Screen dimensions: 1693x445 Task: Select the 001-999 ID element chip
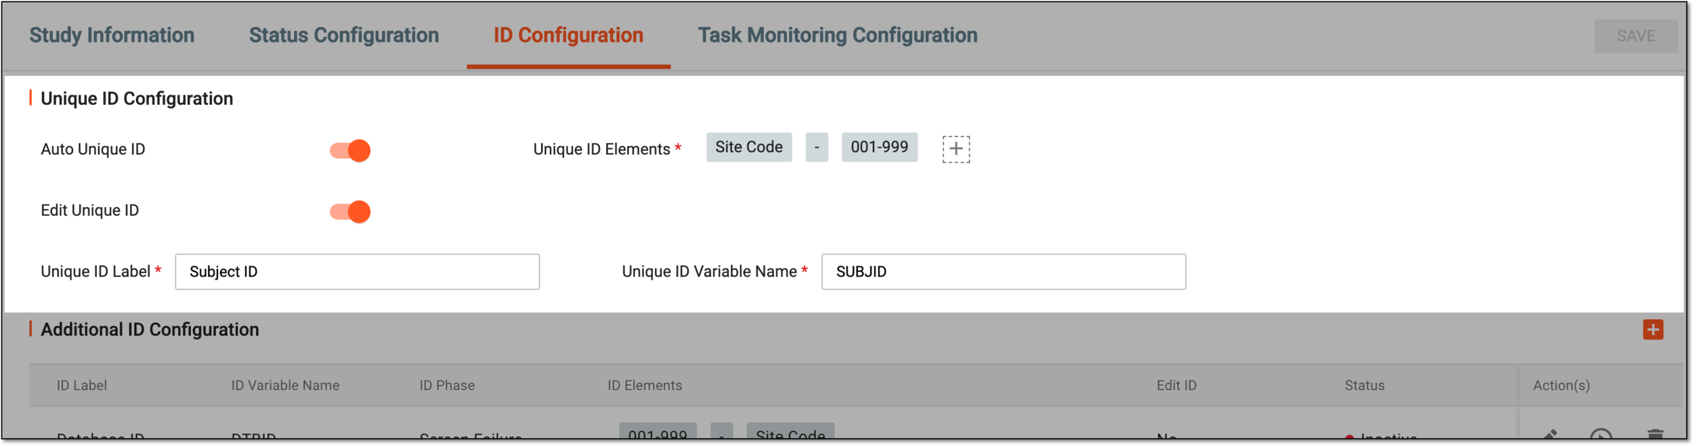coord(879,147)
